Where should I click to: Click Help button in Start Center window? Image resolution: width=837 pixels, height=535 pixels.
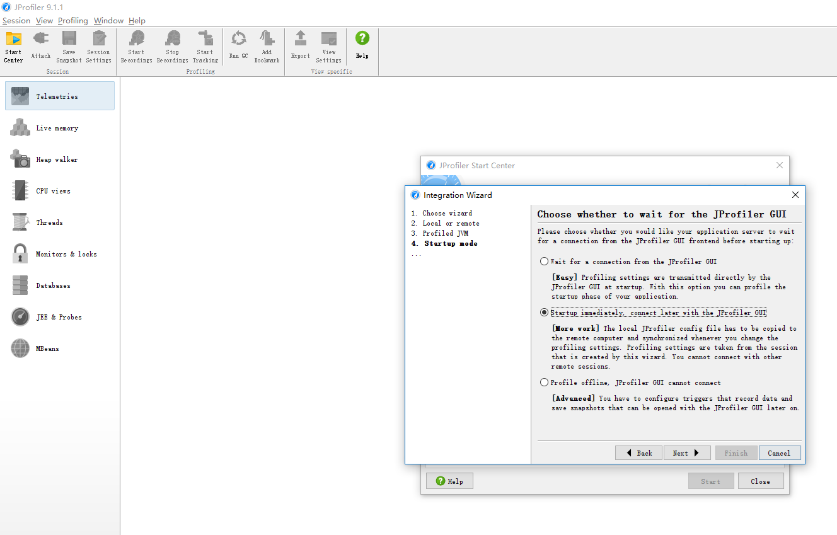(449, 481)
